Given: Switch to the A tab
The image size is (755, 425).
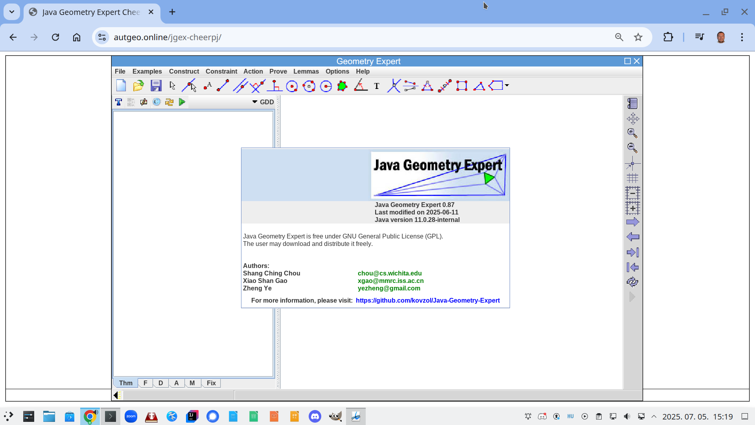Looking at the screenshot, I should (177, 383).
